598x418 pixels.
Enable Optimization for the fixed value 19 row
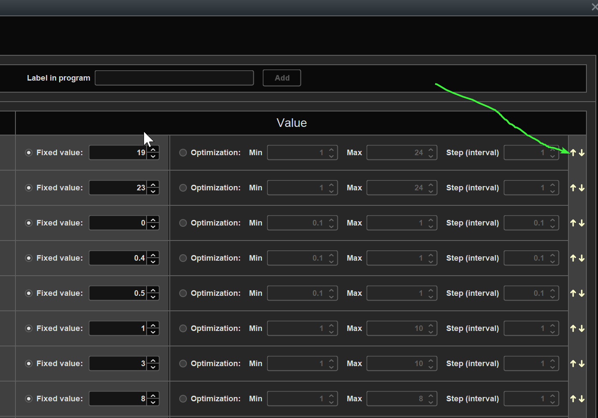click(x=183, y=153)
